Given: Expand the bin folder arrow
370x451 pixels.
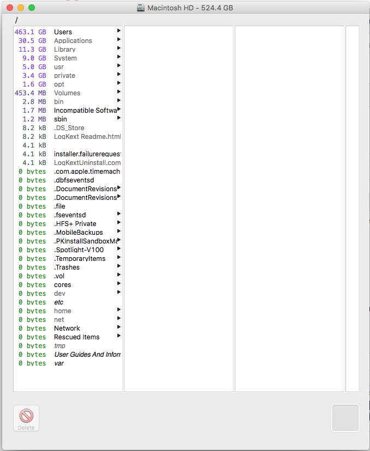Looking at the screenshot, I should tap(119, 100).
